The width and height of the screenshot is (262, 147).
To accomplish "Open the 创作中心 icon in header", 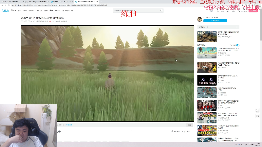I will [x=244, y=10].
